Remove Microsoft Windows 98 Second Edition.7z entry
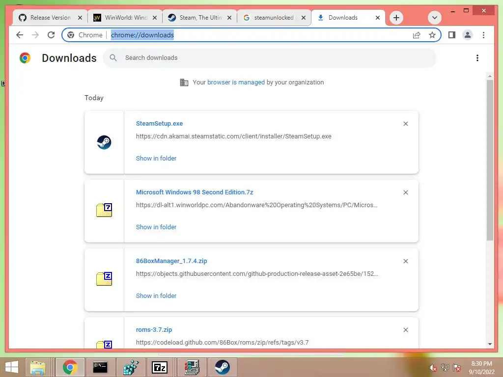The image size is (503, 377). [x=405, y=192]
